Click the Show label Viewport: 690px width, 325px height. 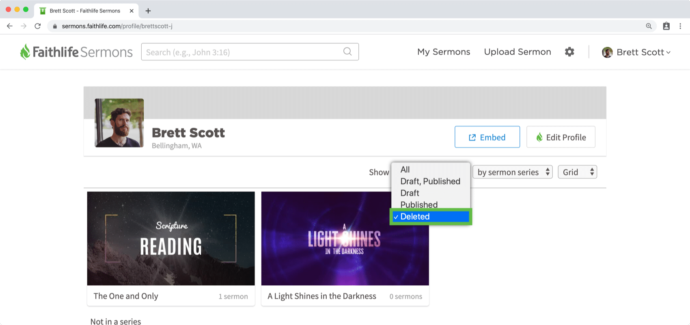point(379,172)
